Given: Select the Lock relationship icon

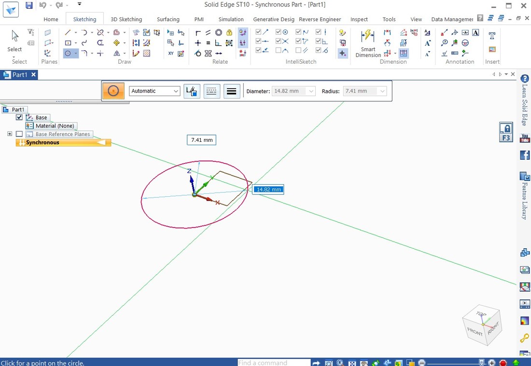Looking at the screenshot, I should 229,32.
